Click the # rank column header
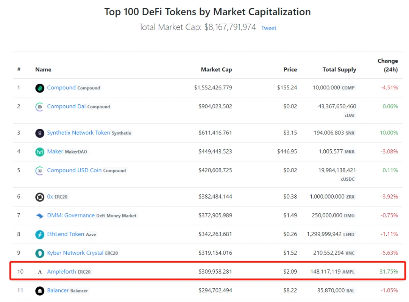Screen dimensions: 409x302 coord(19,69)
